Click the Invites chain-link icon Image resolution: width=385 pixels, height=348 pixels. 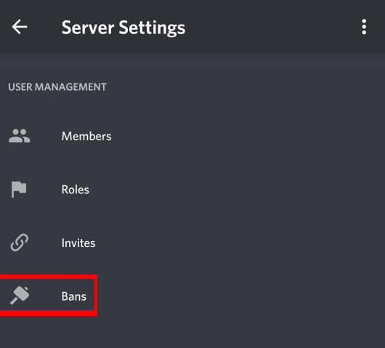pyautogui.click(x=20, y=243)
